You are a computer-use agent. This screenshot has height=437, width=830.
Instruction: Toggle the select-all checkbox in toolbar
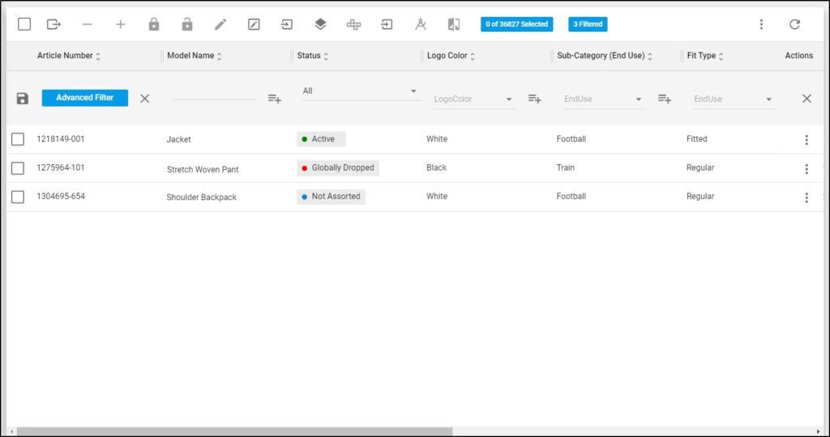pos(24,24)
